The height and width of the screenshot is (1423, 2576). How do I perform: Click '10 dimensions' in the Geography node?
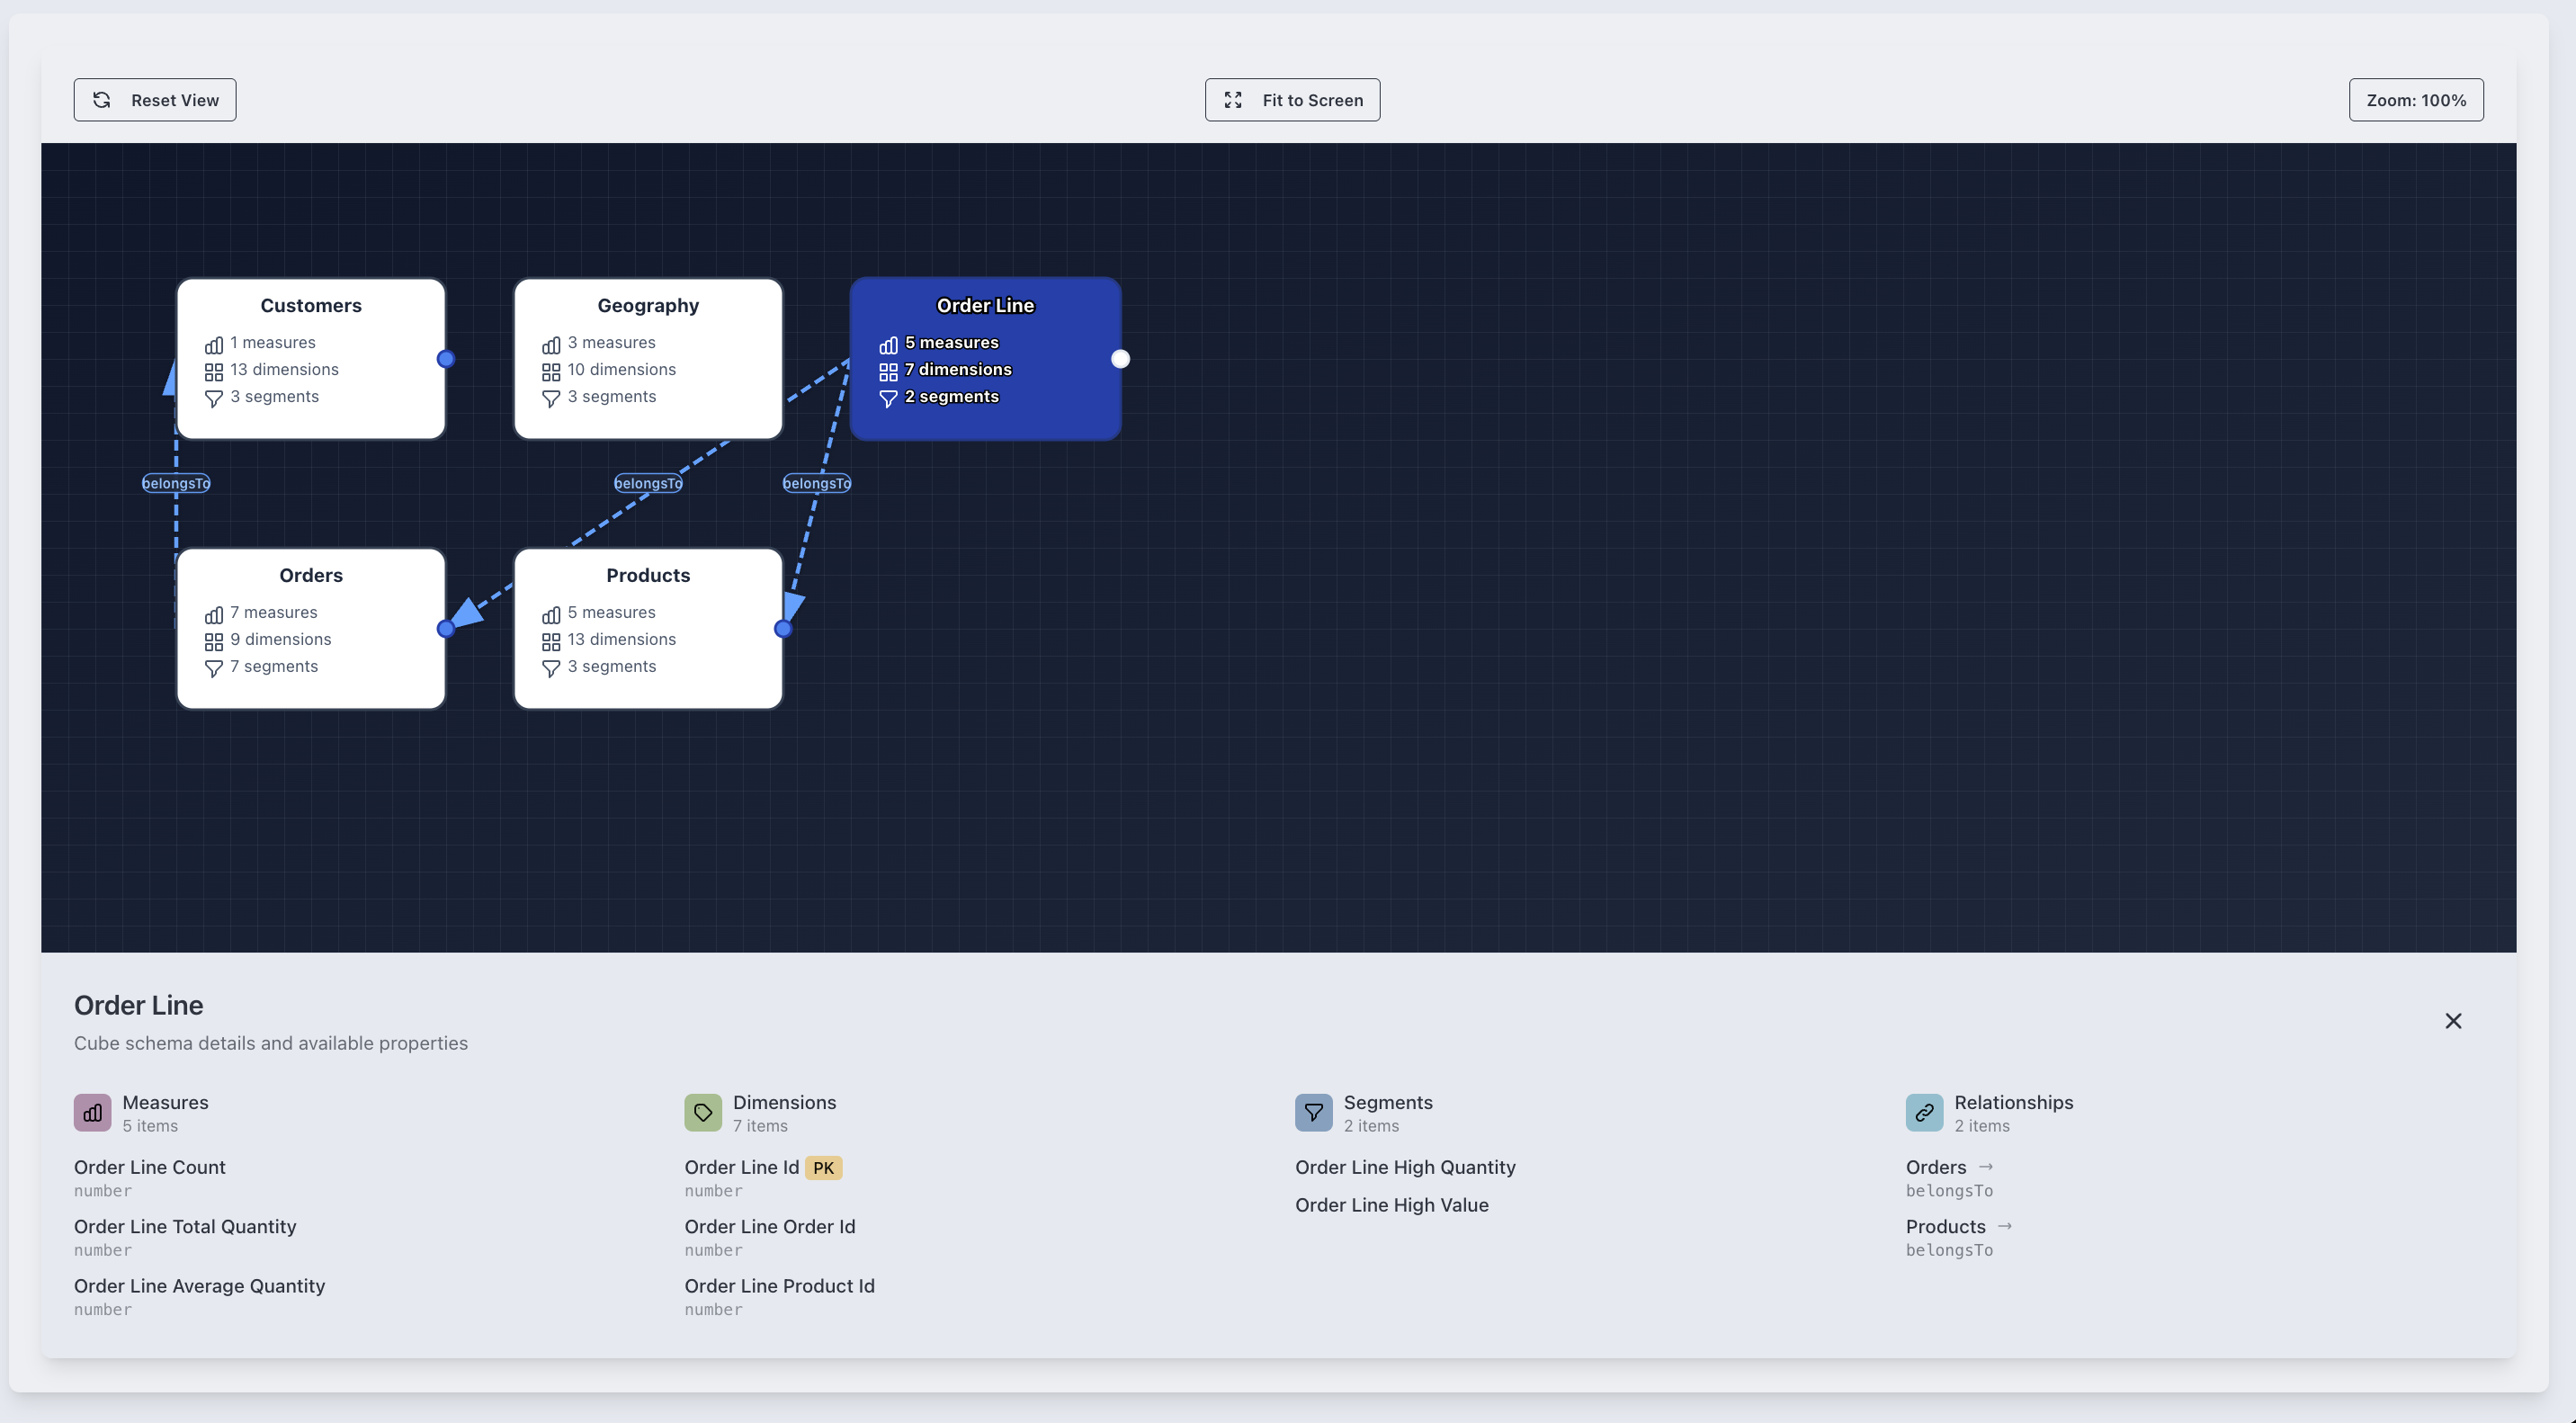point(622,370)
